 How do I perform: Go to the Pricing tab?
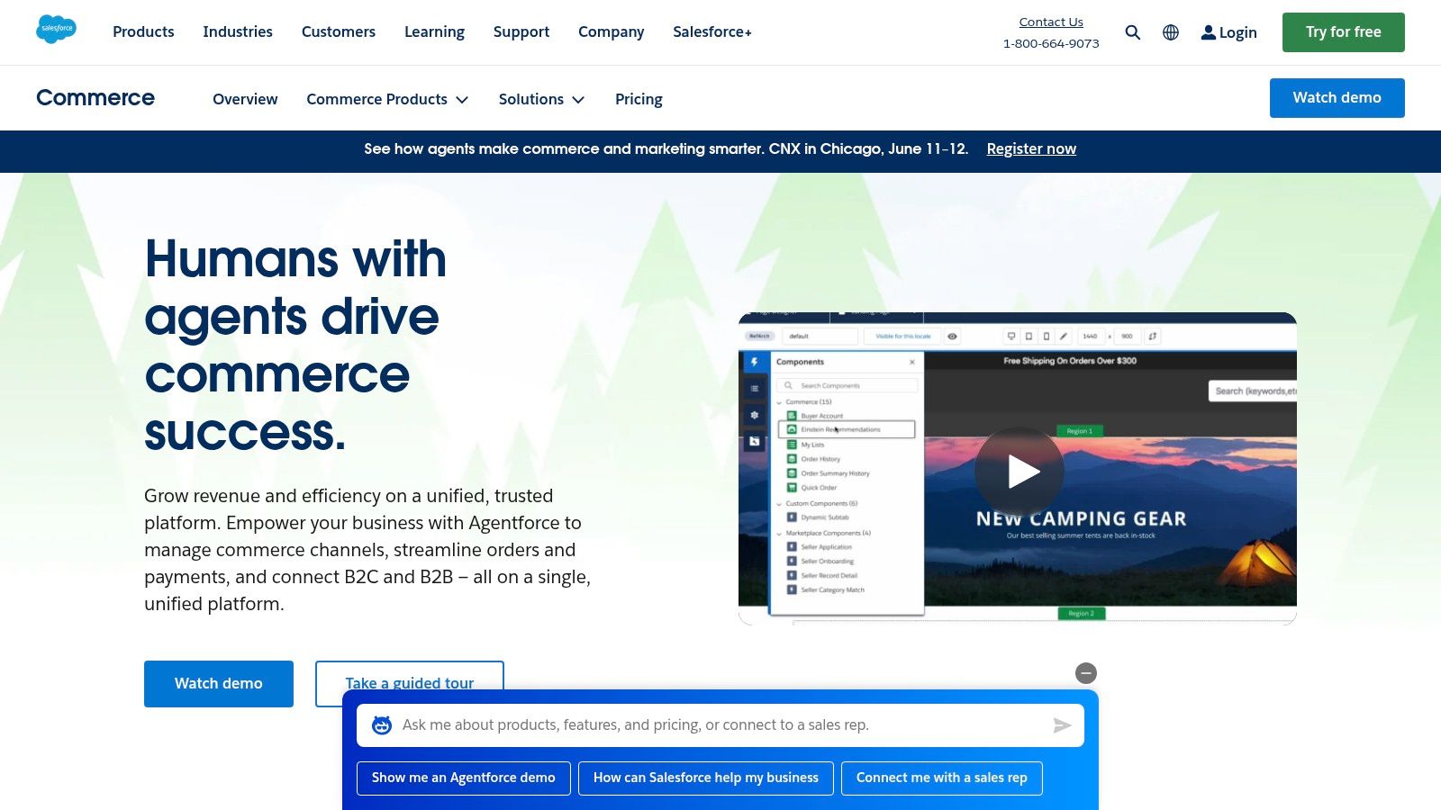pyautogui.click(x=639, y=99)
